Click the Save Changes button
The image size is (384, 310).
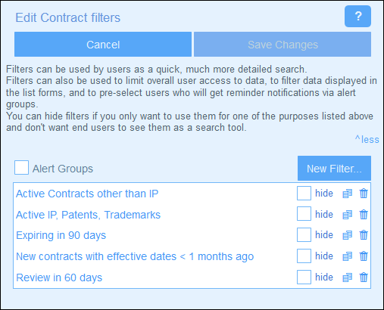coord(283,45)
